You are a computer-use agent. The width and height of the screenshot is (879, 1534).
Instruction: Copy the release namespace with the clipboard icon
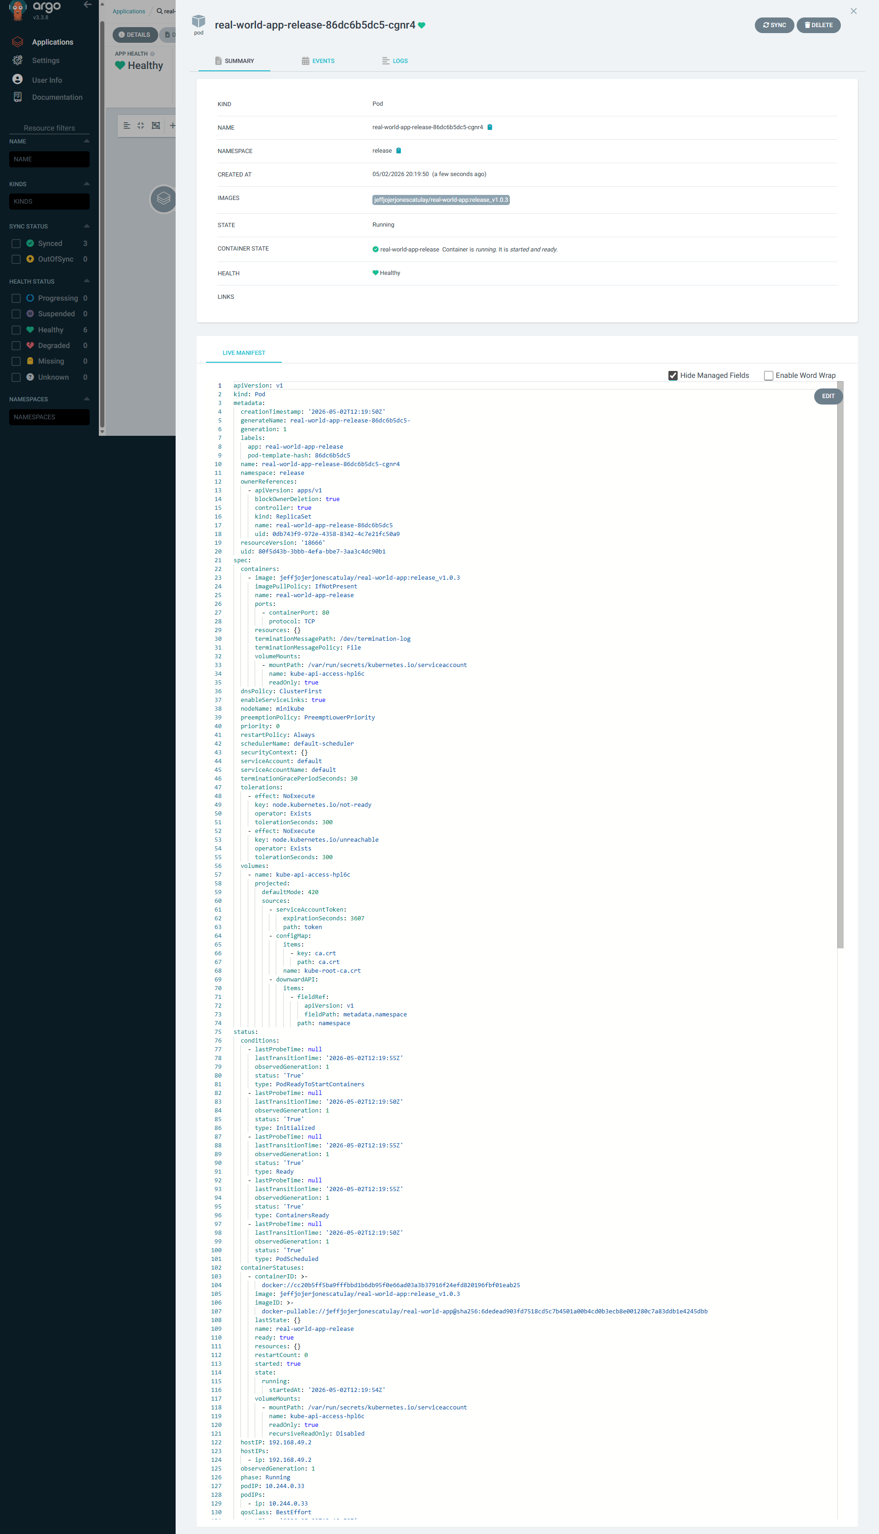click(399, 151)
